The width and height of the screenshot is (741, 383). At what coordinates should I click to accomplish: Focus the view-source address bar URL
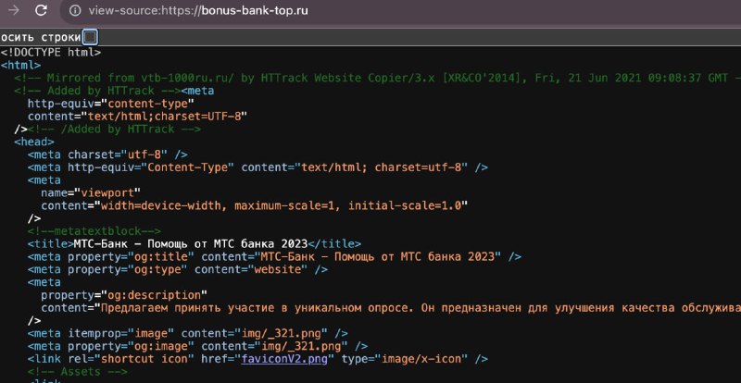tap(198, 10)
